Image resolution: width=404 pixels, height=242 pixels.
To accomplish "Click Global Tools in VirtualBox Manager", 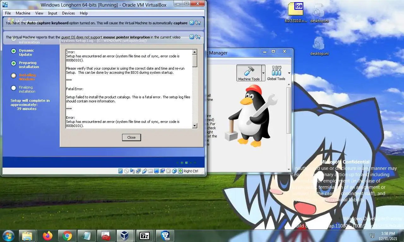I will click(x=276, y=73).
